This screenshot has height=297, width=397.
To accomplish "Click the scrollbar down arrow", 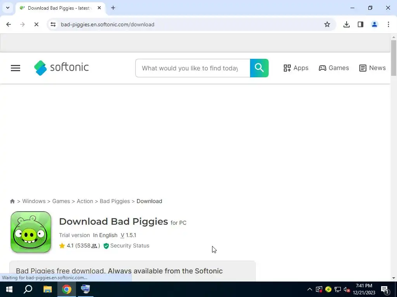I will click(394, 278).
